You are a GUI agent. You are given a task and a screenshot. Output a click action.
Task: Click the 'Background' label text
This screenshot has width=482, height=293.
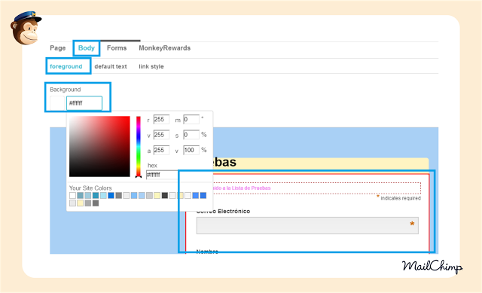(66, 90)
